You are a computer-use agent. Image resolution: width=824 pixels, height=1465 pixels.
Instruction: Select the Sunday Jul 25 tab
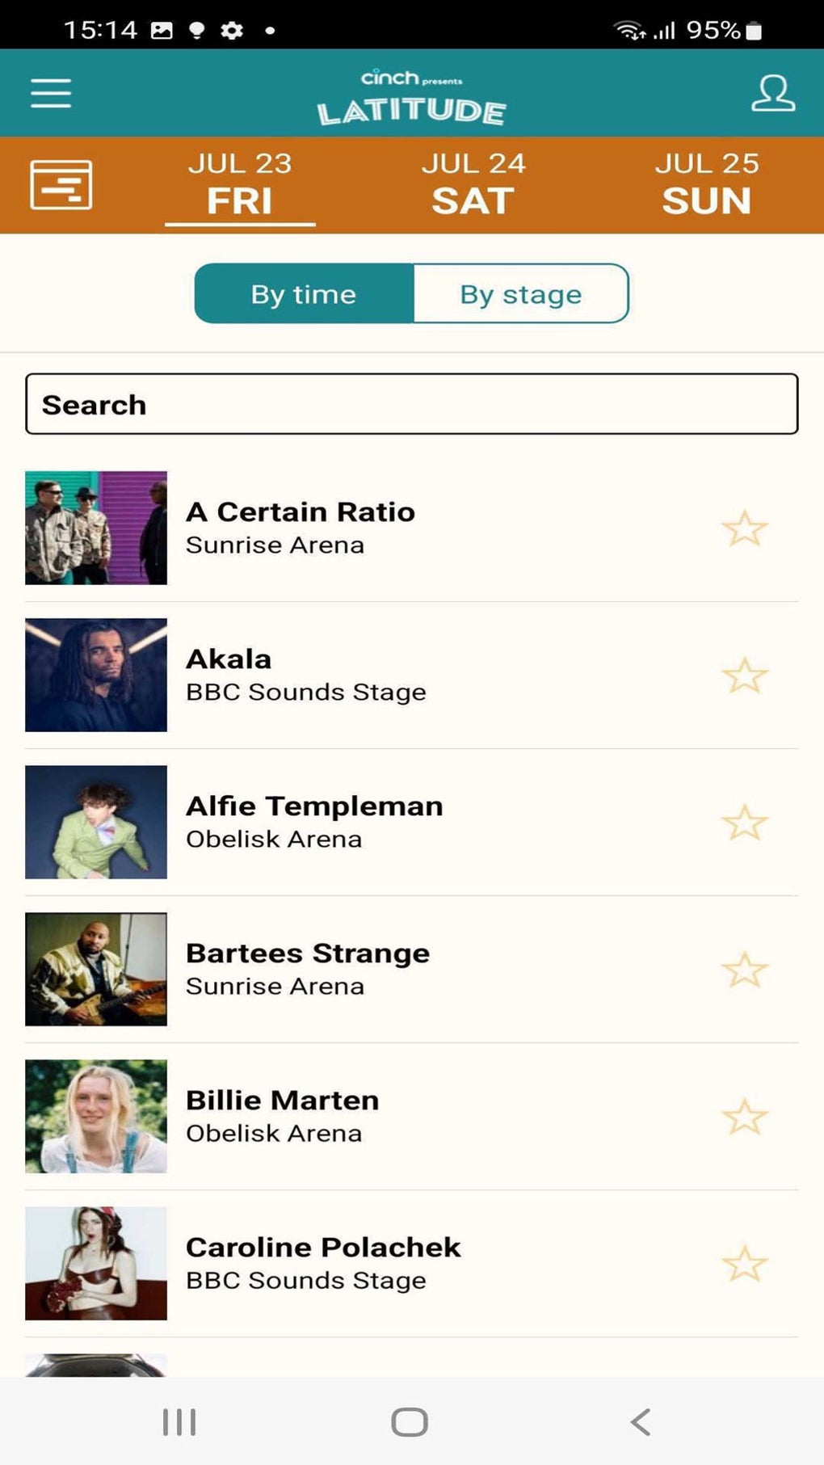click(707, 184)
